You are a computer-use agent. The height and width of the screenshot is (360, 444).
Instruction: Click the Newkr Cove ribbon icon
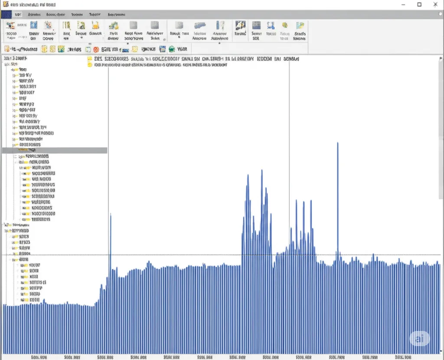click(x=48, y=26)
